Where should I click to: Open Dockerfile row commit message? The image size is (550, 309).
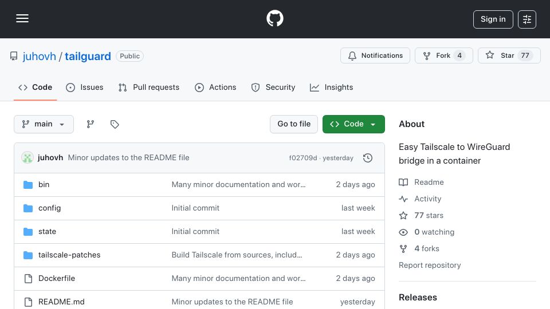pos(238,279)
